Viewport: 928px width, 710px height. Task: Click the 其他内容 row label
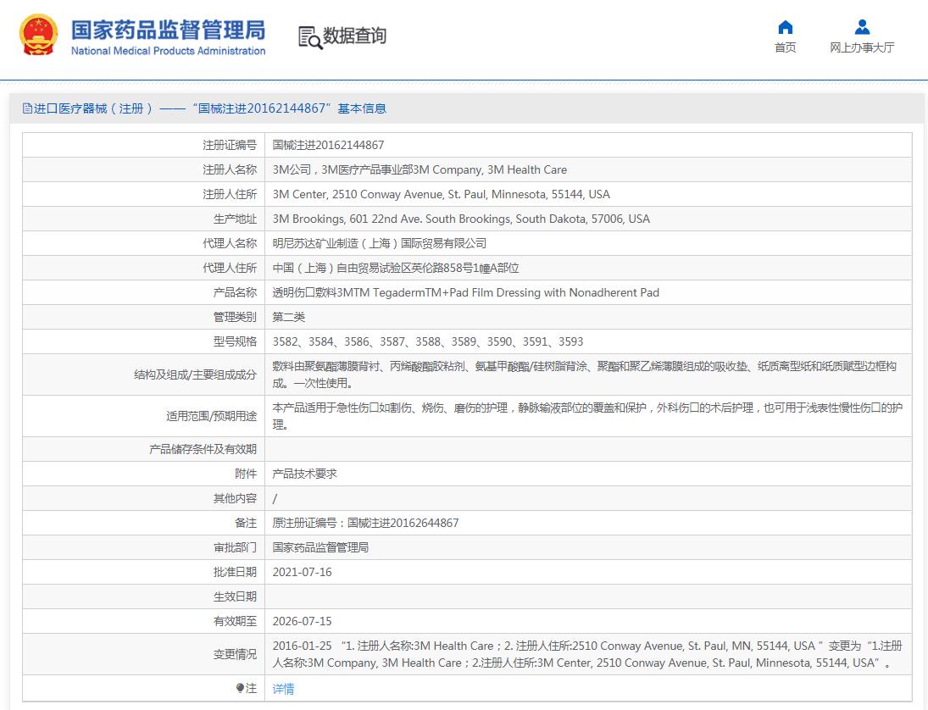click(235, 499)
